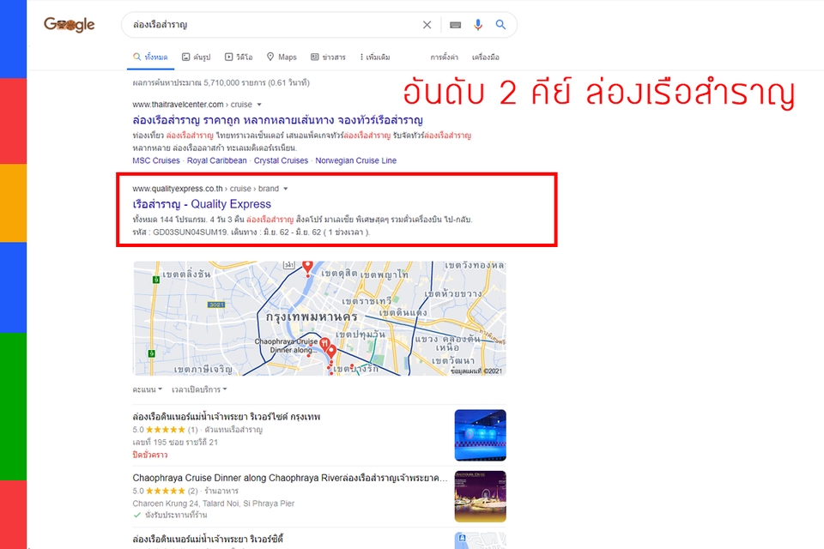Expand arrow next to thaitravelcenter.com URL
The width and height of the screenshot is (824, 549).
coord(259,105)
